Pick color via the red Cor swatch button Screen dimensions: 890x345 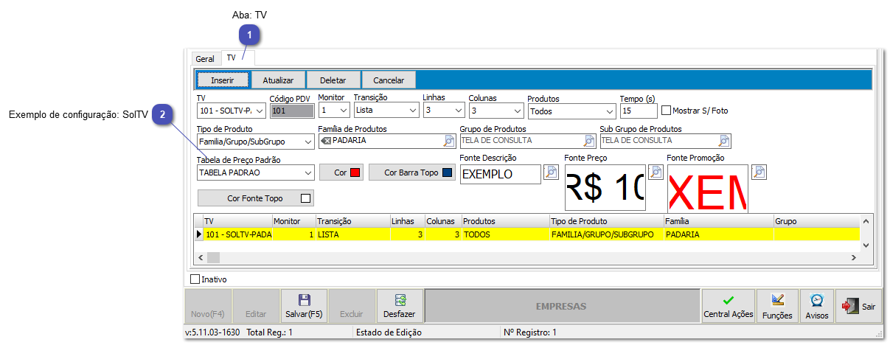click(x=341, y=172)
